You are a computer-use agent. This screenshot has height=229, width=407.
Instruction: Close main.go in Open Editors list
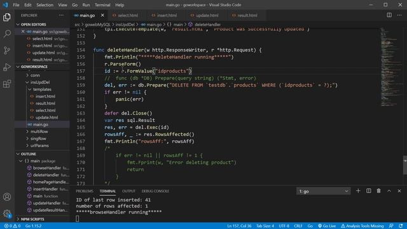click(x=23, y=31)
